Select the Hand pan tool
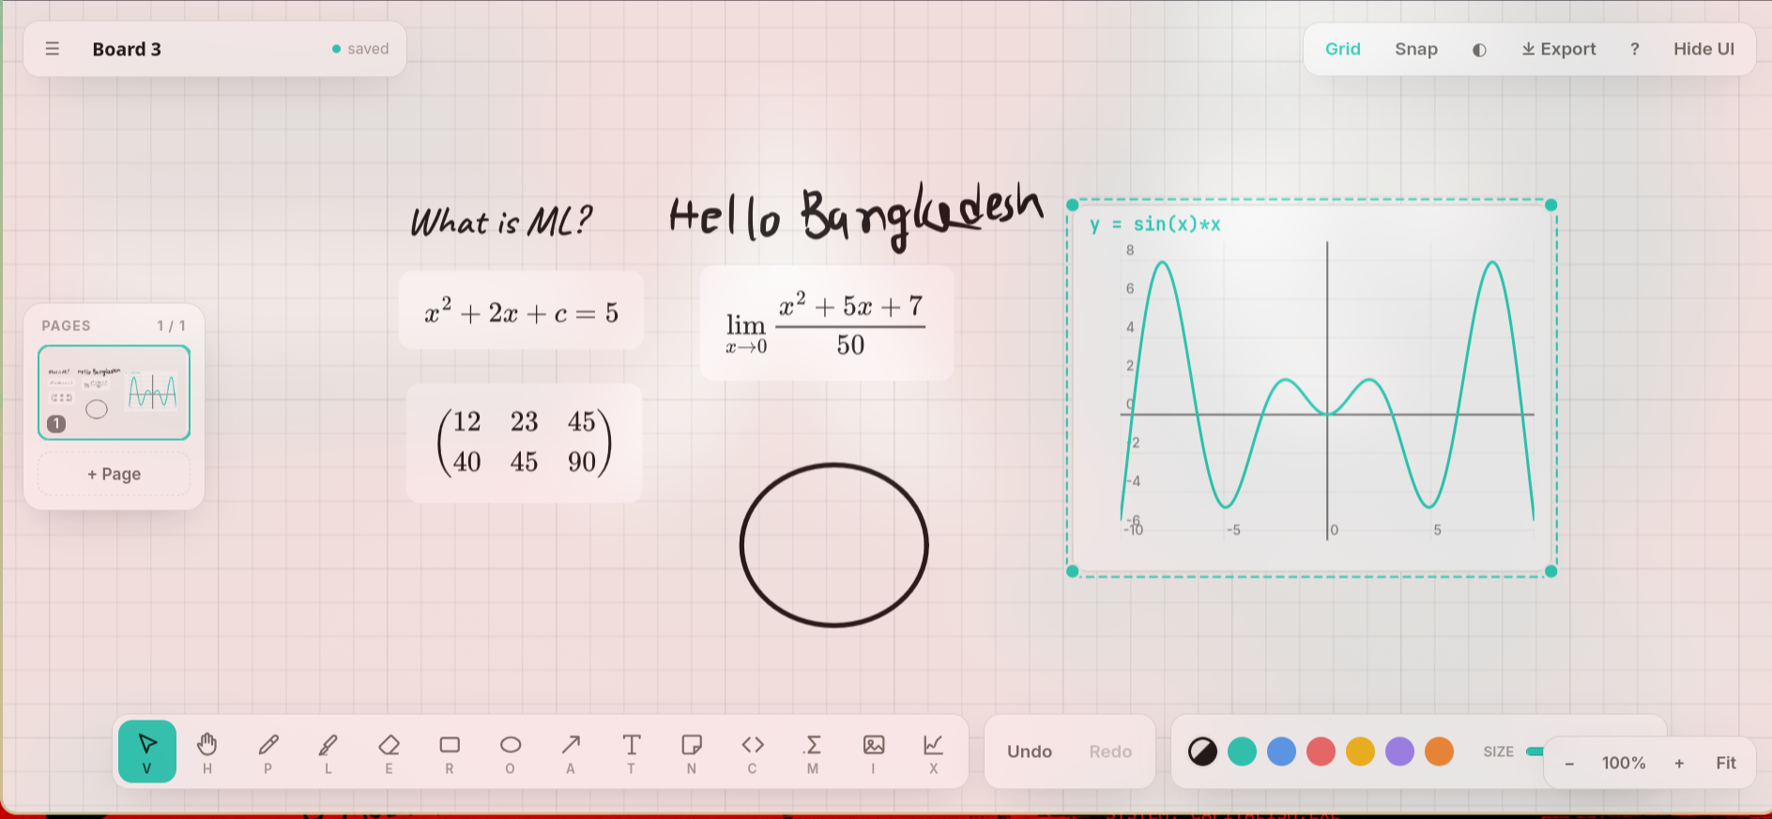The height and width of the screenshot is (819, 1772). click(x=207, y=751)
